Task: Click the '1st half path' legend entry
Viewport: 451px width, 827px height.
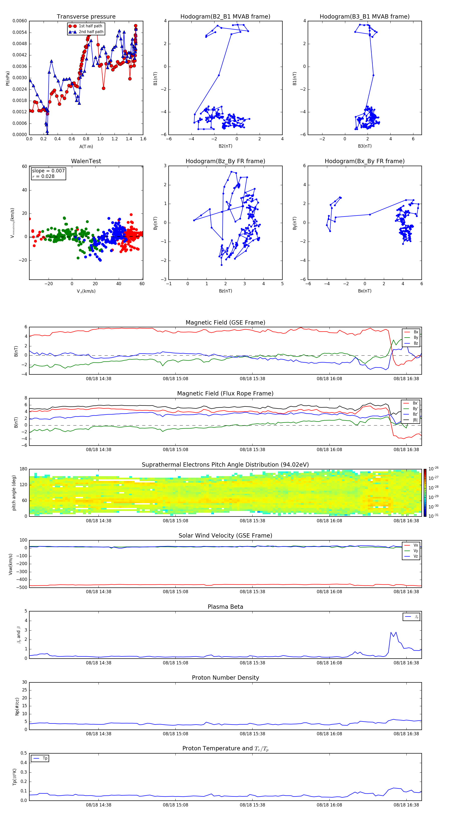Action: coord(85,26)
